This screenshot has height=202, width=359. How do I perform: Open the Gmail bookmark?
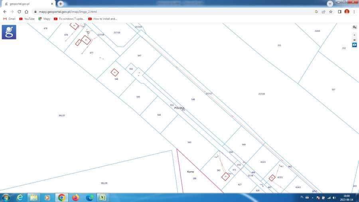click(x=10, y=19)
